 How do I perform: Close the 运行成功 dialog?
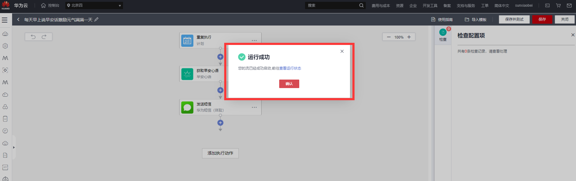[x=342, y=51]
